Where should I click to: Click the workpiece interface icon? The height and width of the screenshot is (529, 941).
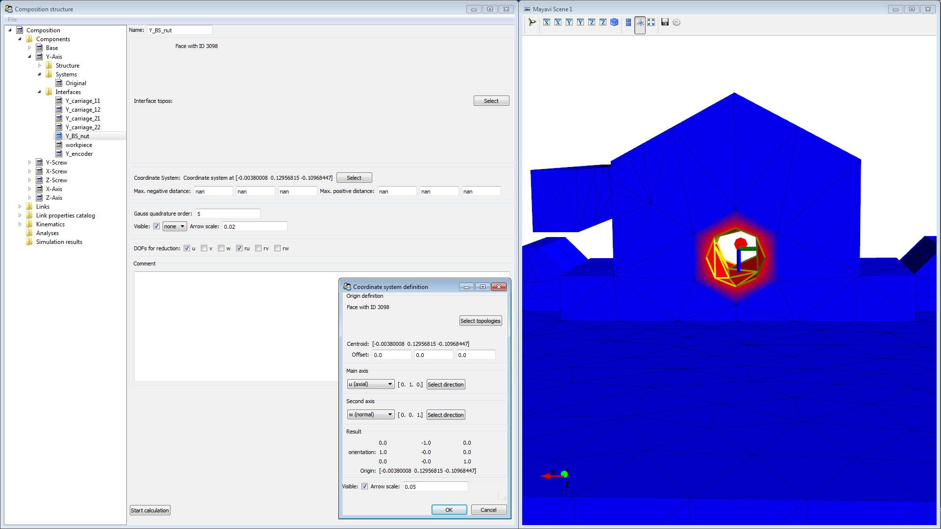(x=59, y=144)
